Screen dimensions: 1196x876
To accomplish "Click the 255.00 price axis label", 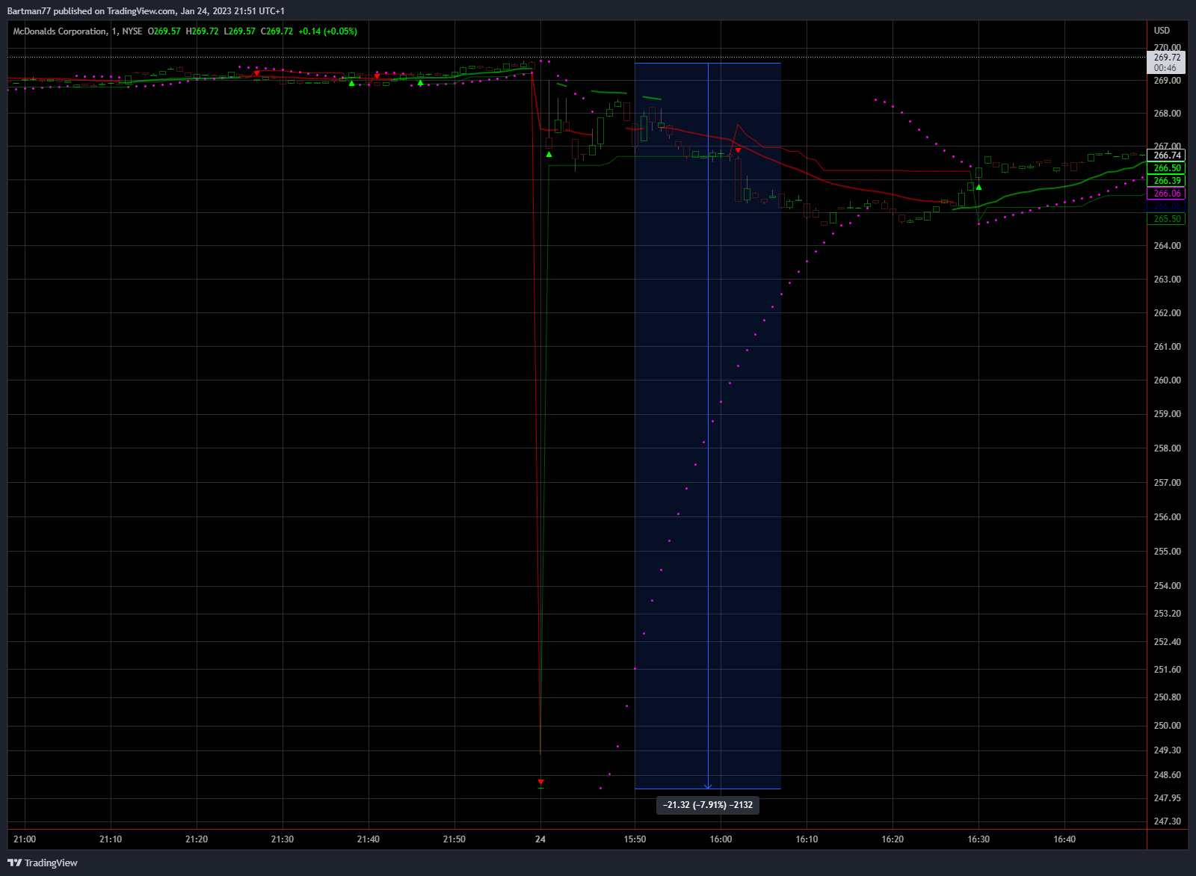I will click(x=1168, y=552).
